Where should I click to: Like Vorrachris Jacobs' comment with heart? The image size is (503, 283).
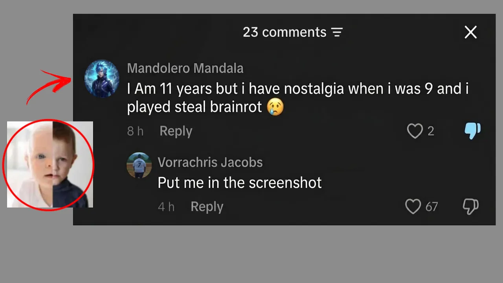tap(413, 207)
